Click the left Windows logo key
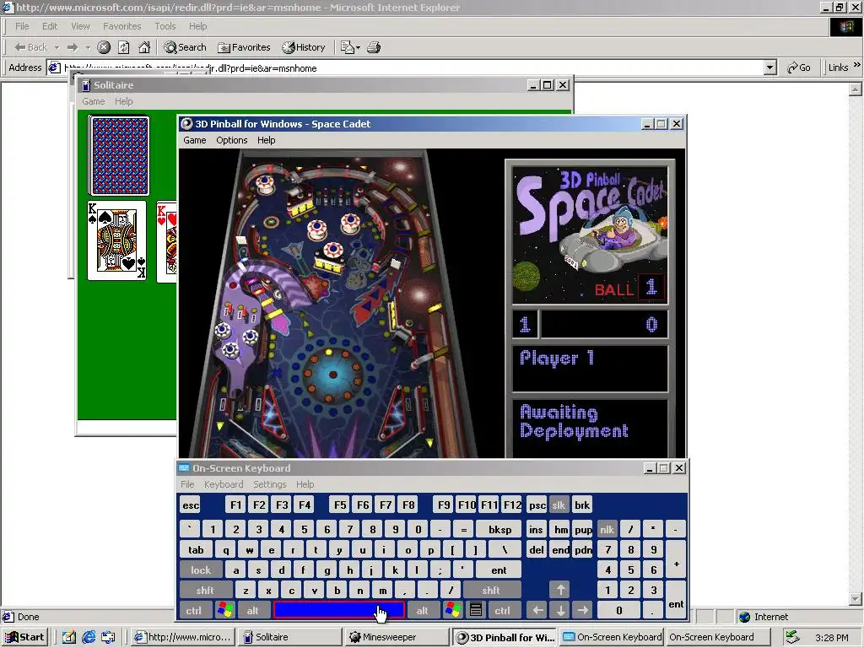 [225, 611]
